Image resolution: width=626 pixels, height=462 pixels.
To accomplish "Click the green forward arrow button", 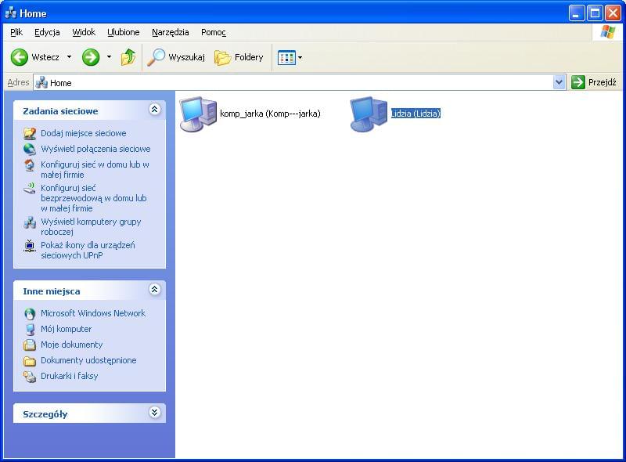I will click(91, 57).
